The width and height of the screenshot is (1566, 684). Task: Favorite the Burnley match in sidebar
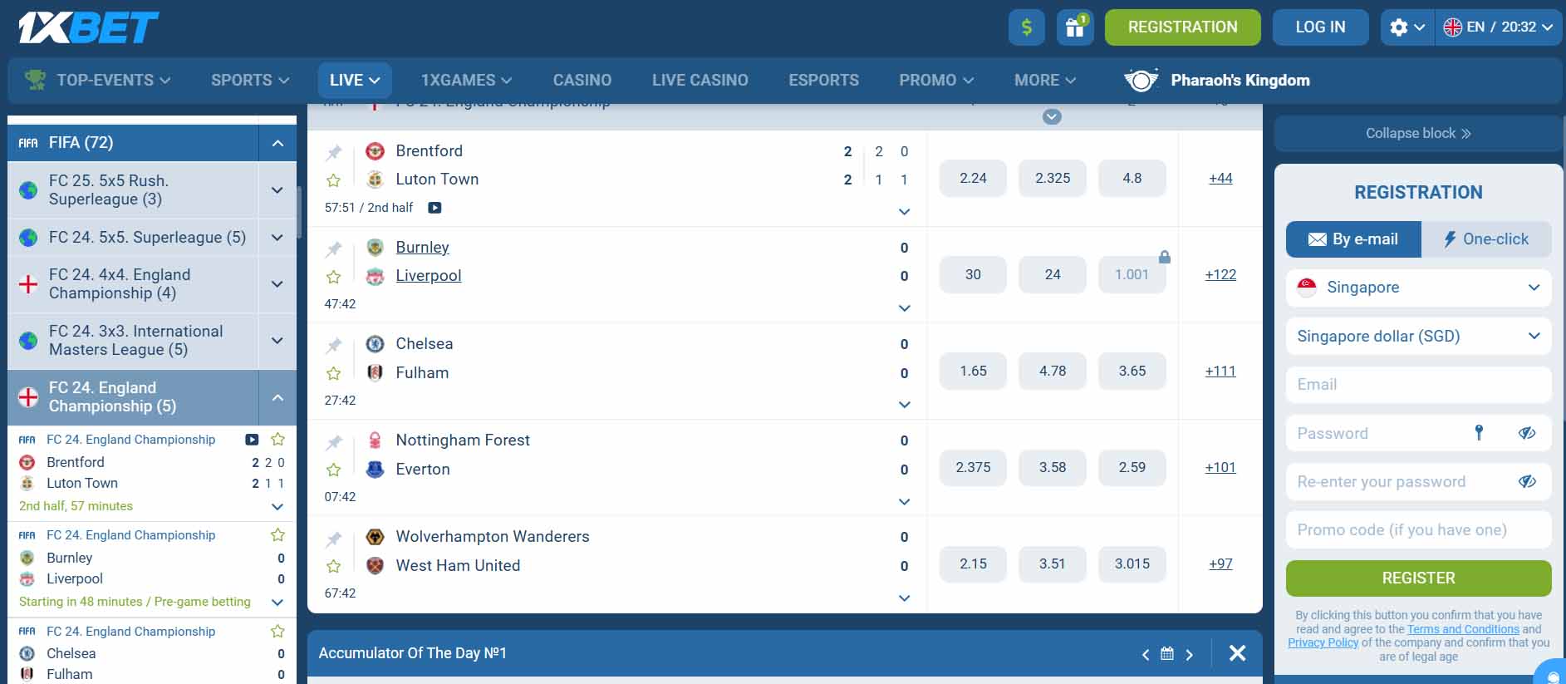click(278, 534)
